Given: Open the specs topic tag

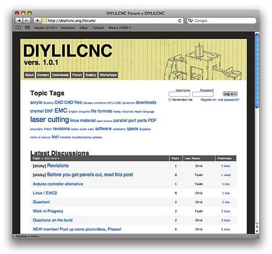Looking at the screenshot, I should pyautogui.click(x=132, y=129).
